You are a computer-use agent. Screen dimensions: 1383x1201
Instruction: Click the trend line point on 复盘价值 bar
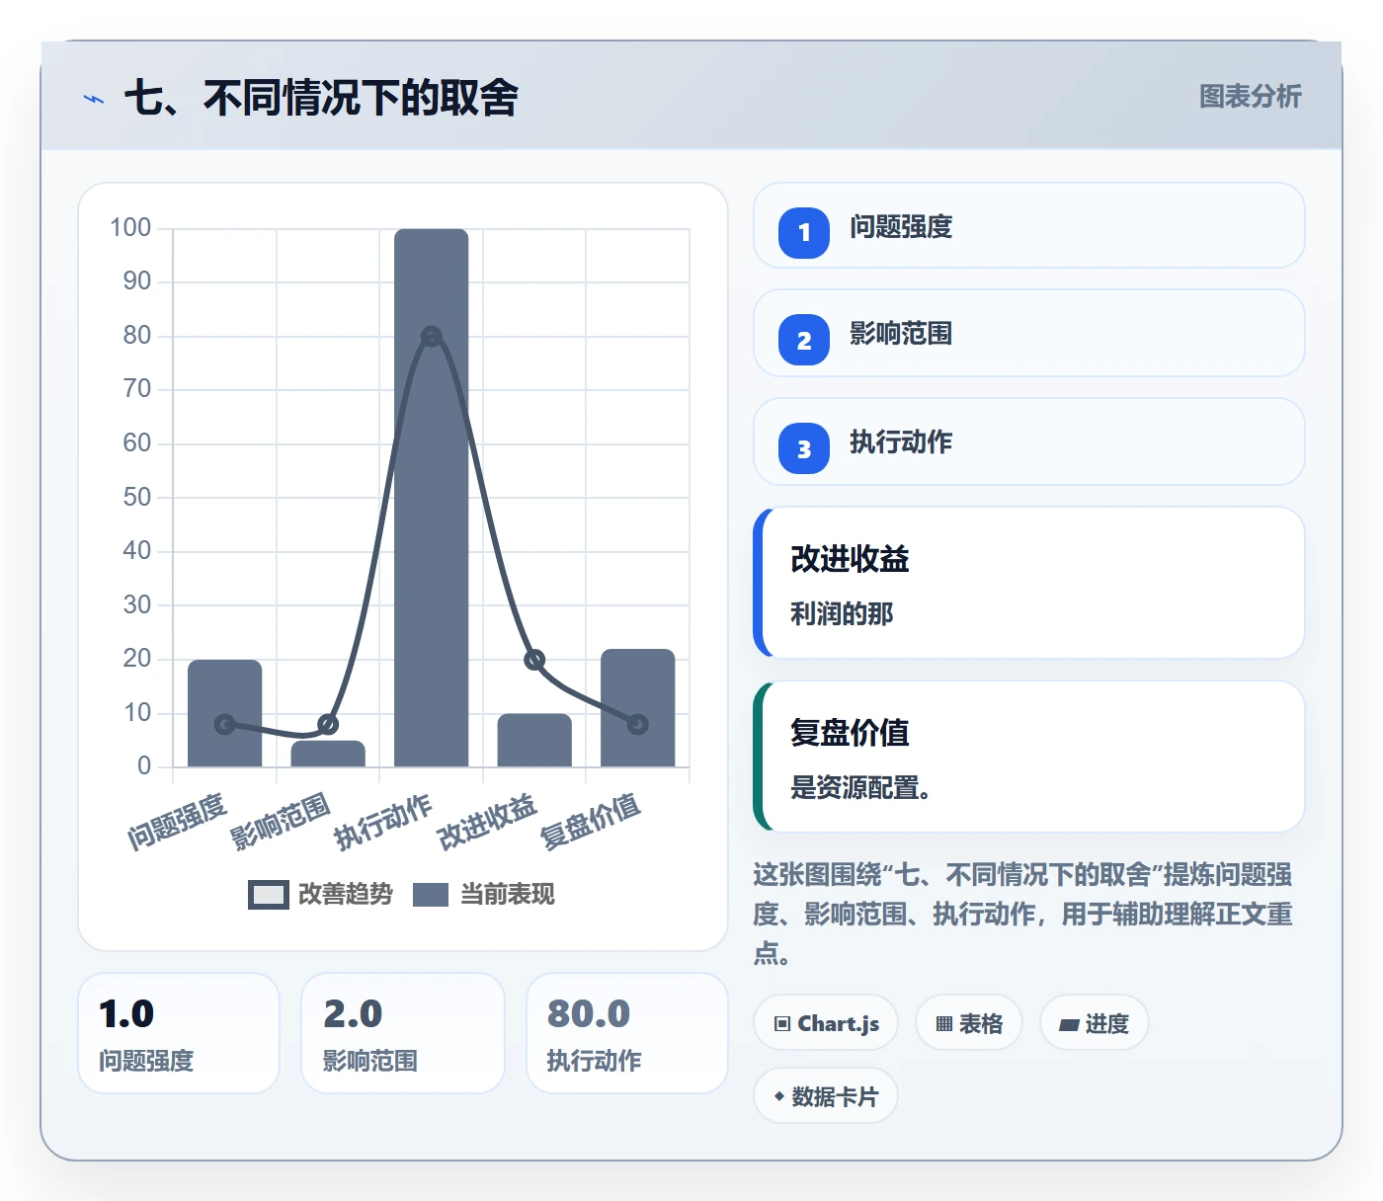point(638,724)
